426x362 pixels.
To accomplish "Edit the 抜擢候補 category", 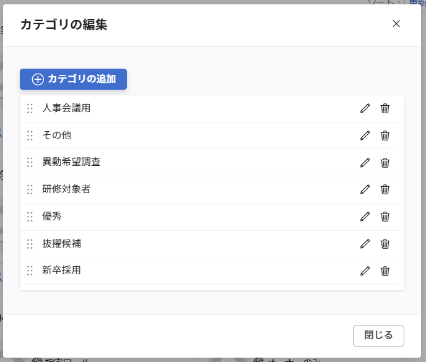I will click(x=365, y=244).
